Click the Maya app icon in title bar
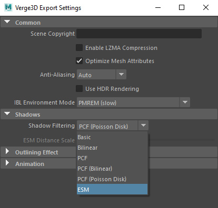218x208 pixels. 8,7
